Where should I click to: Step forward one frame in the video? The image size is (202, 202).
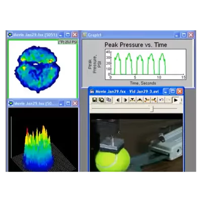click(x=125, y=100)
